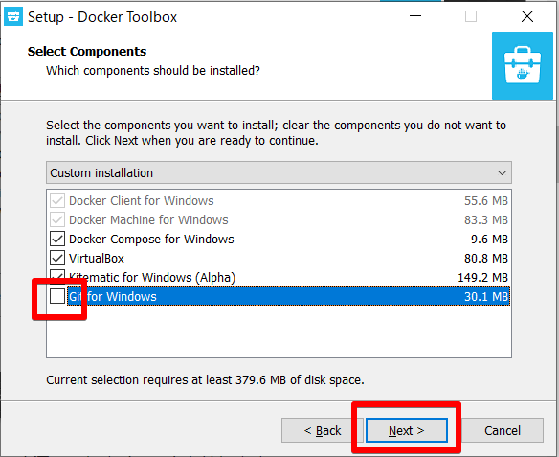Click the Docker Client for Windows label
Viewport: 559px width, 457px height.
141,201
